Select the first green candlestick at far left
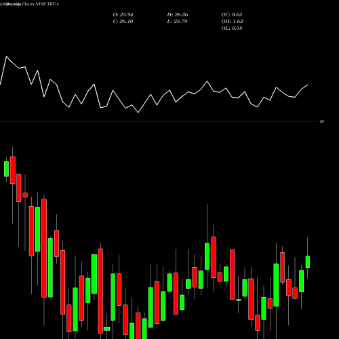 [x=6, y=169]
